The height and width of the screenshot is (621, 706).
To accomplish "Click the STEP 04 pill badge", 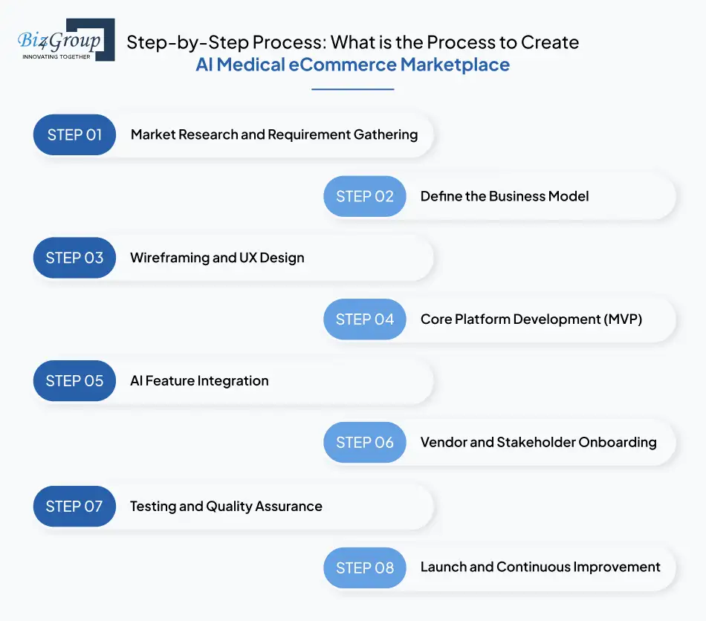I will click(365, 319).
